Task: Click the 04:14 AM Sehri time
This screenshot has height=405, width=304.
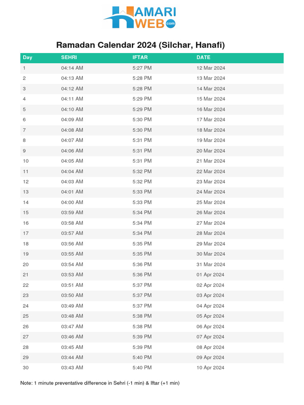Action: pyautogui.click(x=72, y=68)
